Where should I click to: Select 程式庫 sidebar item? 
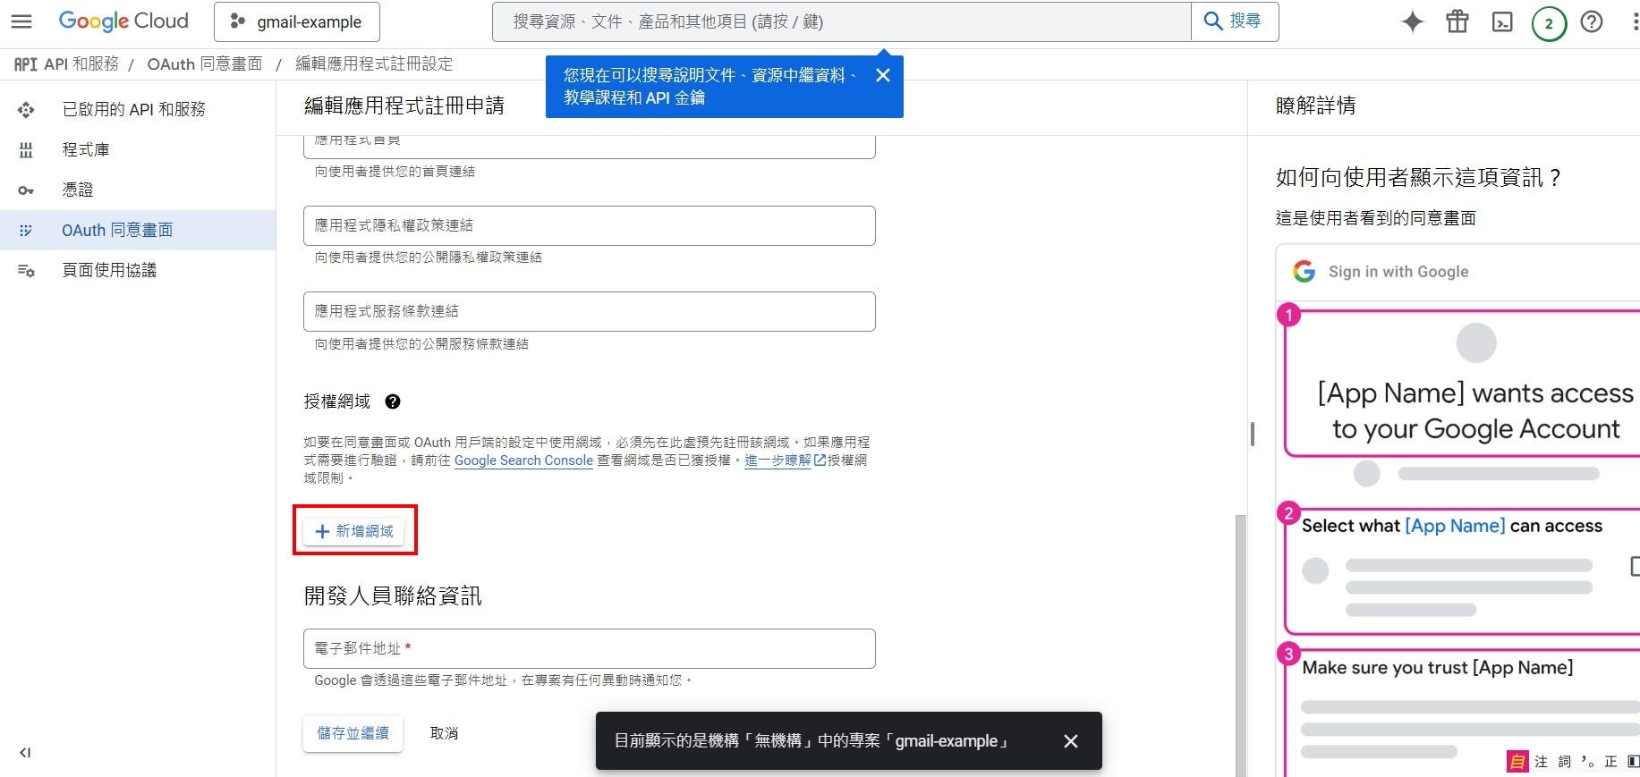pos(138,149)
